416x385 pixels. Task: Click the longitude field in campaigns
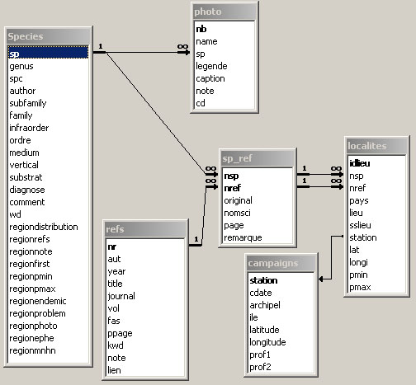281,342
